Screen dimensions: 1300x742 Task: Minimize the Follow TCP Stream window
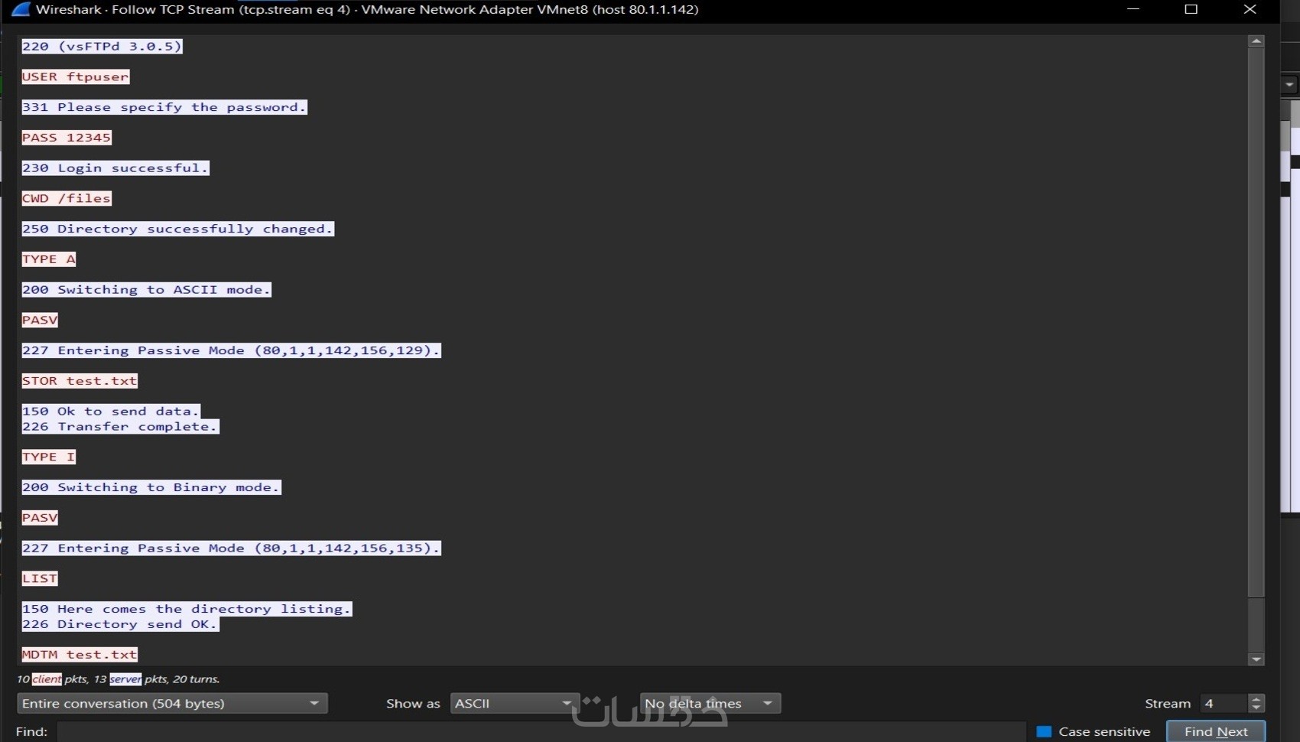pos(1133,9)
